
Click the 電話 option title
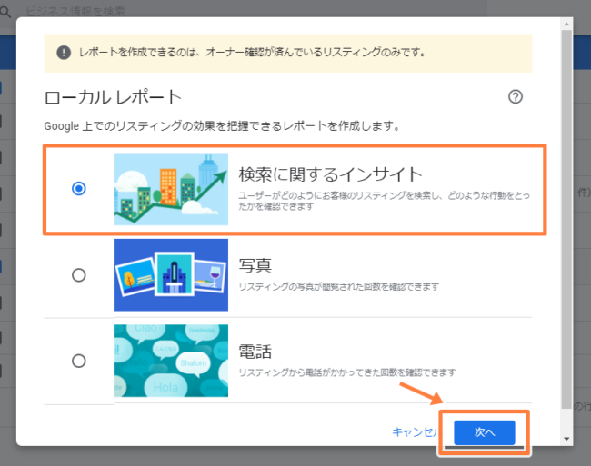click(x=255, y=352)
